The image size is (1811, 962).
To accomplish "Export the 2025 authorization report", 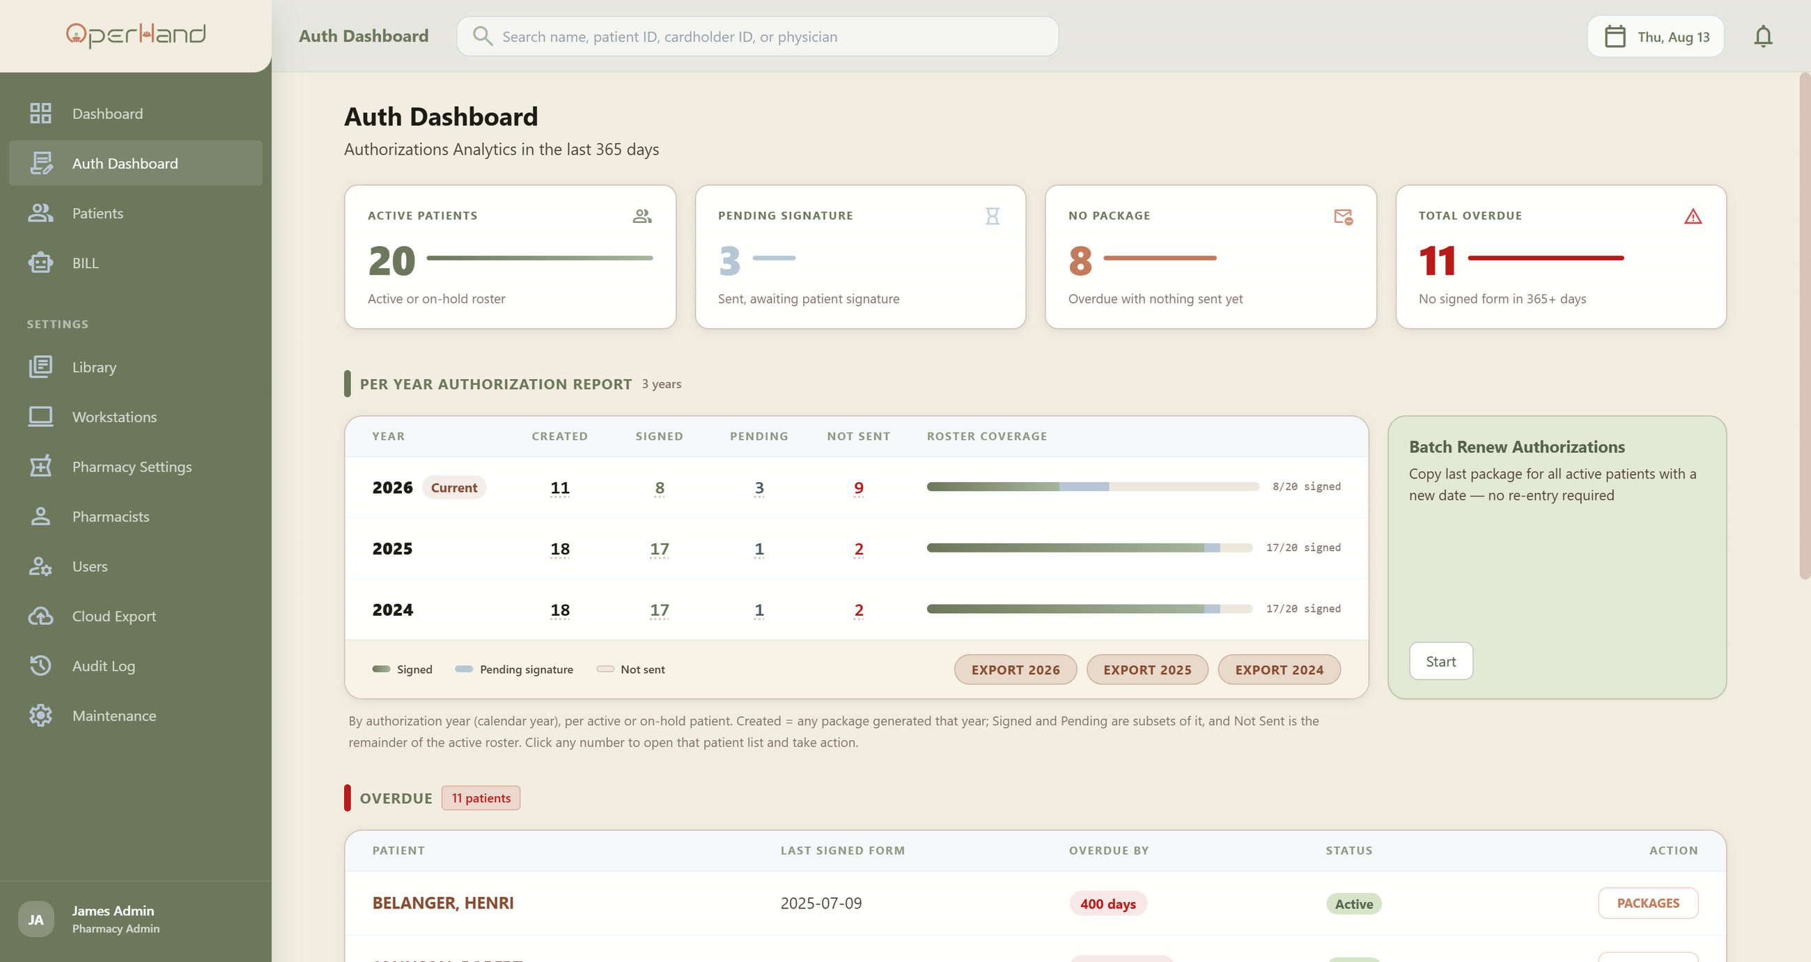I will 1147,669.
